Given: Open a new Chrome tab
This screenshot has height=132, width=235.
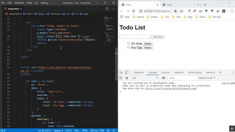Looking at the screenshot, I should pos(205,5).
